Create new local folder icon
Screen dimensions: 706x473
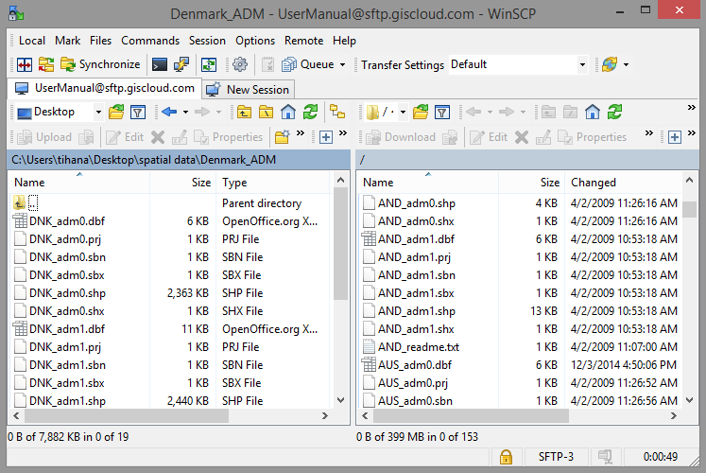[x=283, y=137]
